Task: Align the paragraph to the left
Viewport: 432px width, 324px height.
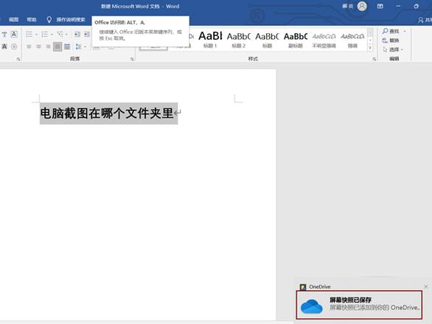Action: point(29,46)
